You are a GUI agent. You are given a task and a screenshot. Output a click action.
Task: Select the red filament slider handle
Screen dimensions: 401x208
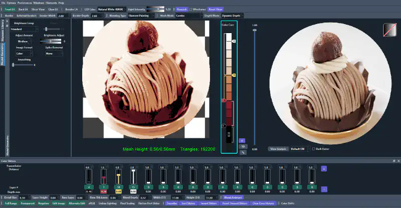click(x=104, y=177)
